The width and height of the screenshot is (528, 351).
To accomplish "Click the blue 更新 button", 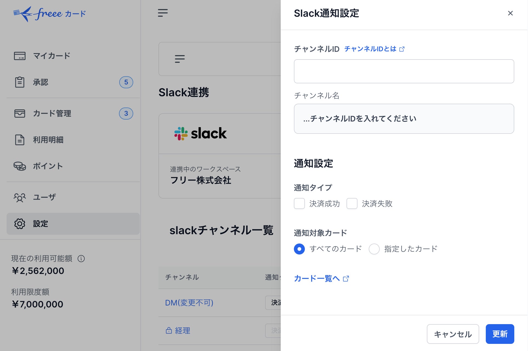I will click(500, 334).
